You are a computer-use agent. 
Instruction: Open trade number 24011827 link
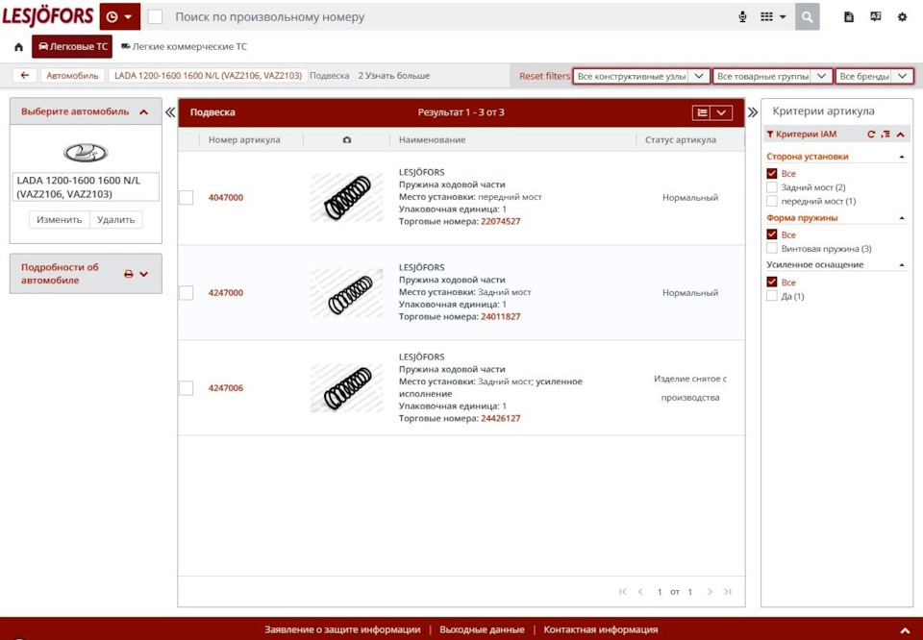click(x=500, y=316)
